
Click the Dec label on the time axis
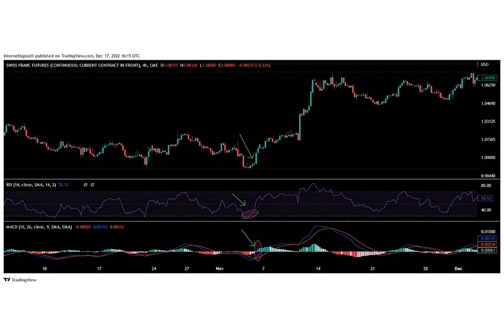[458, 268]
